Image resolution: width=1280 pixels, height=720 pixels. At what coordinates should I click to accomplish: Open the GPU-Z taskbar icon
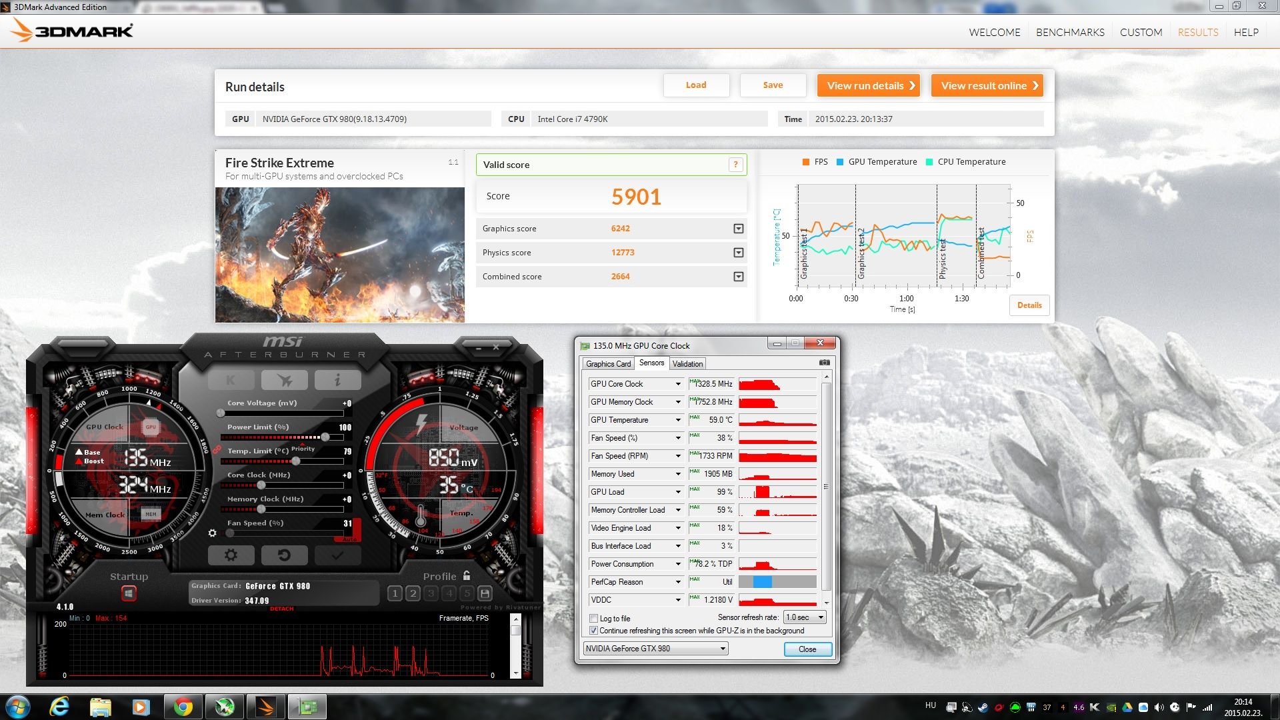[x=307, y=707]
